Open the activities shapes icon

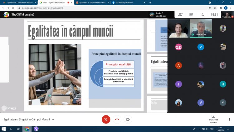coord(202,14)
